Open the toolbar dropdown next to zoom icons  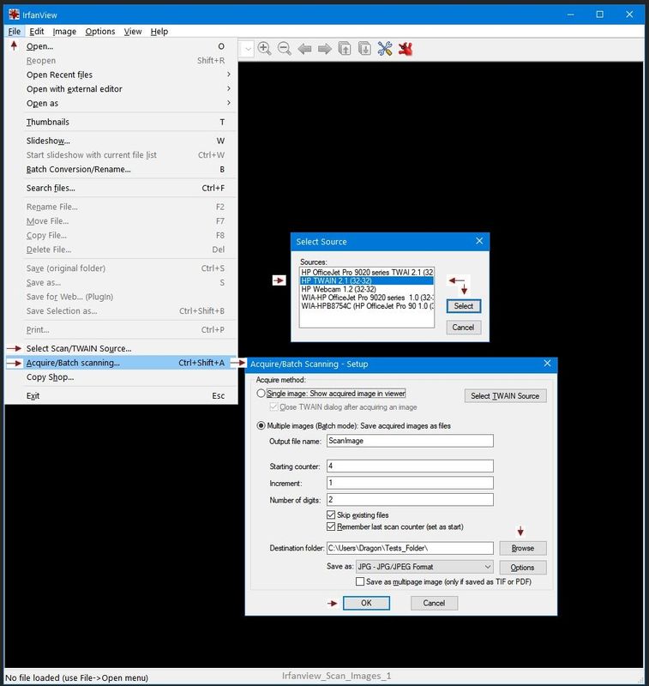click(x=248, y=49)
